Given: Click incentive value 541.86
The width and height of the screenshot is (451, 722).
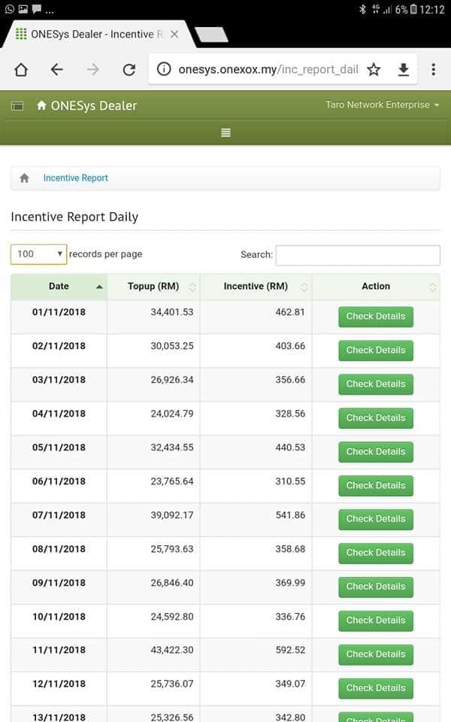Looking at the screenshot, I should pos(290,515).
